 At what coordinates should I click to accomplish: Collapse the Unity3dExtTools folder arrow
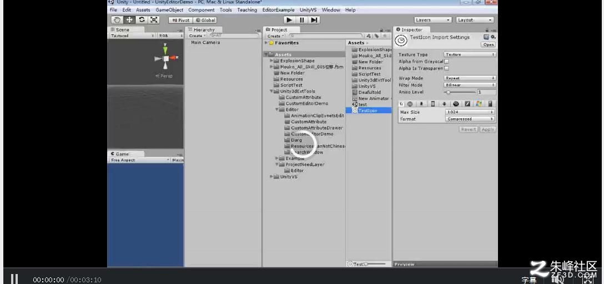(x=271, y=92)
